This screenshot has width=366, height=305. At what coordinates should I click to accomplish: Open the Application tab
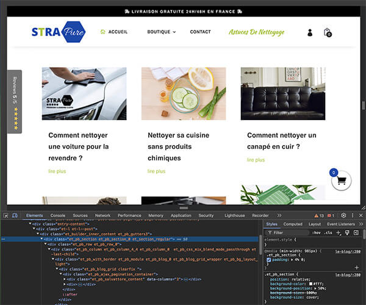click(181, 215)
